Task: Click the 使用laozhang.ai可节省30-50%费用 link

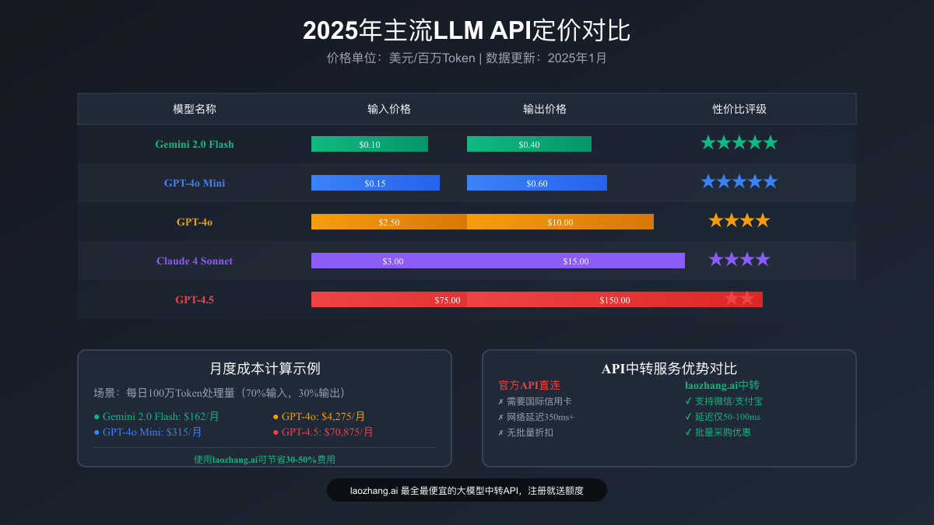Action: (x=265, y=460)
